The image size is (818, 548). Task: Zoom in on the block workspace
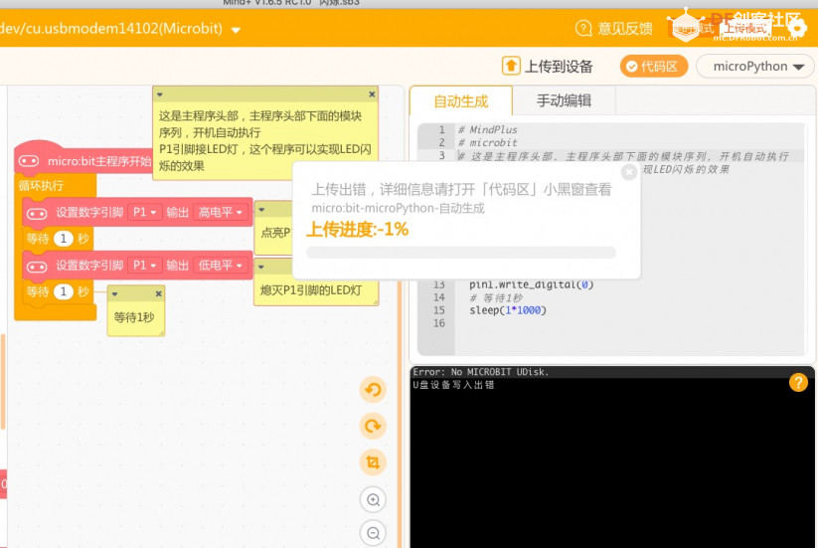[x=373, y=499]
